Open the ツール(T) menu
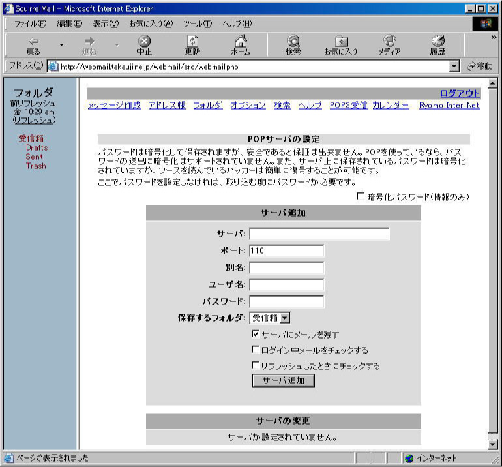 (198, 23)
